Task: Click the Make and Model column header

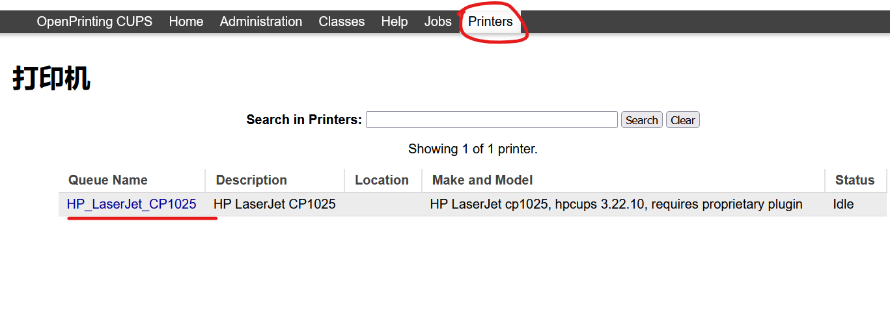Action: click(x=482, y=180)
